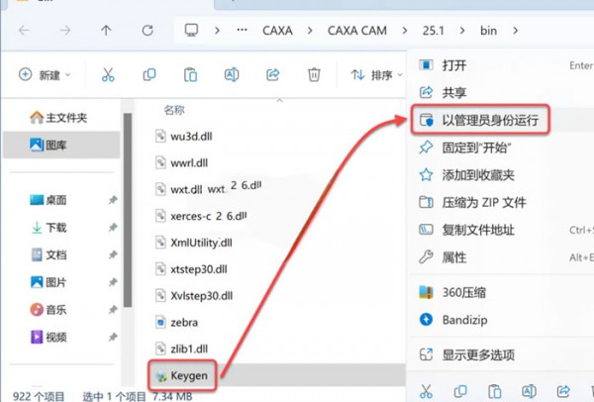Select the Xvlstep30.dll file
Image resolution: width=594 pixels, height=402 pixels.
point(194,295)
